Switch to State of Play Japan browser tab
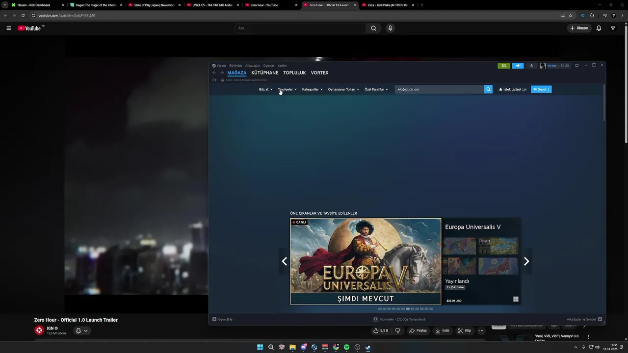Screen dimensions: 628x353 pyautogui.click(x=155, y=5)
